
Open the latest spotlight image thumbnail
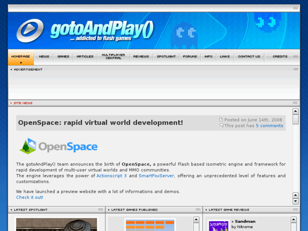[x=57, y=224]
